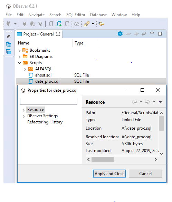172x202 pixels.
Task: Select Resource in properties tree
Action: click(36, 110)
